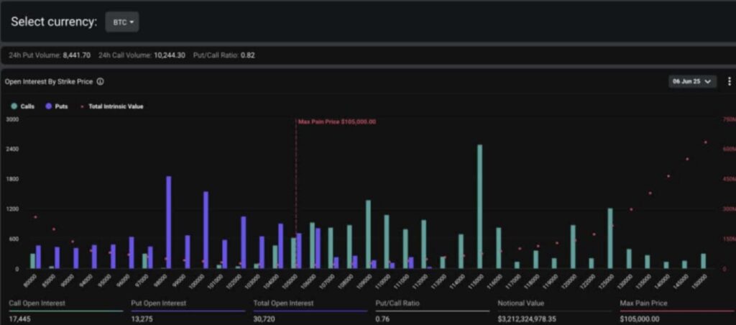
Task: Click the 24h Call Volume figure
Action: pyautogui.click(x=170, y=55)
